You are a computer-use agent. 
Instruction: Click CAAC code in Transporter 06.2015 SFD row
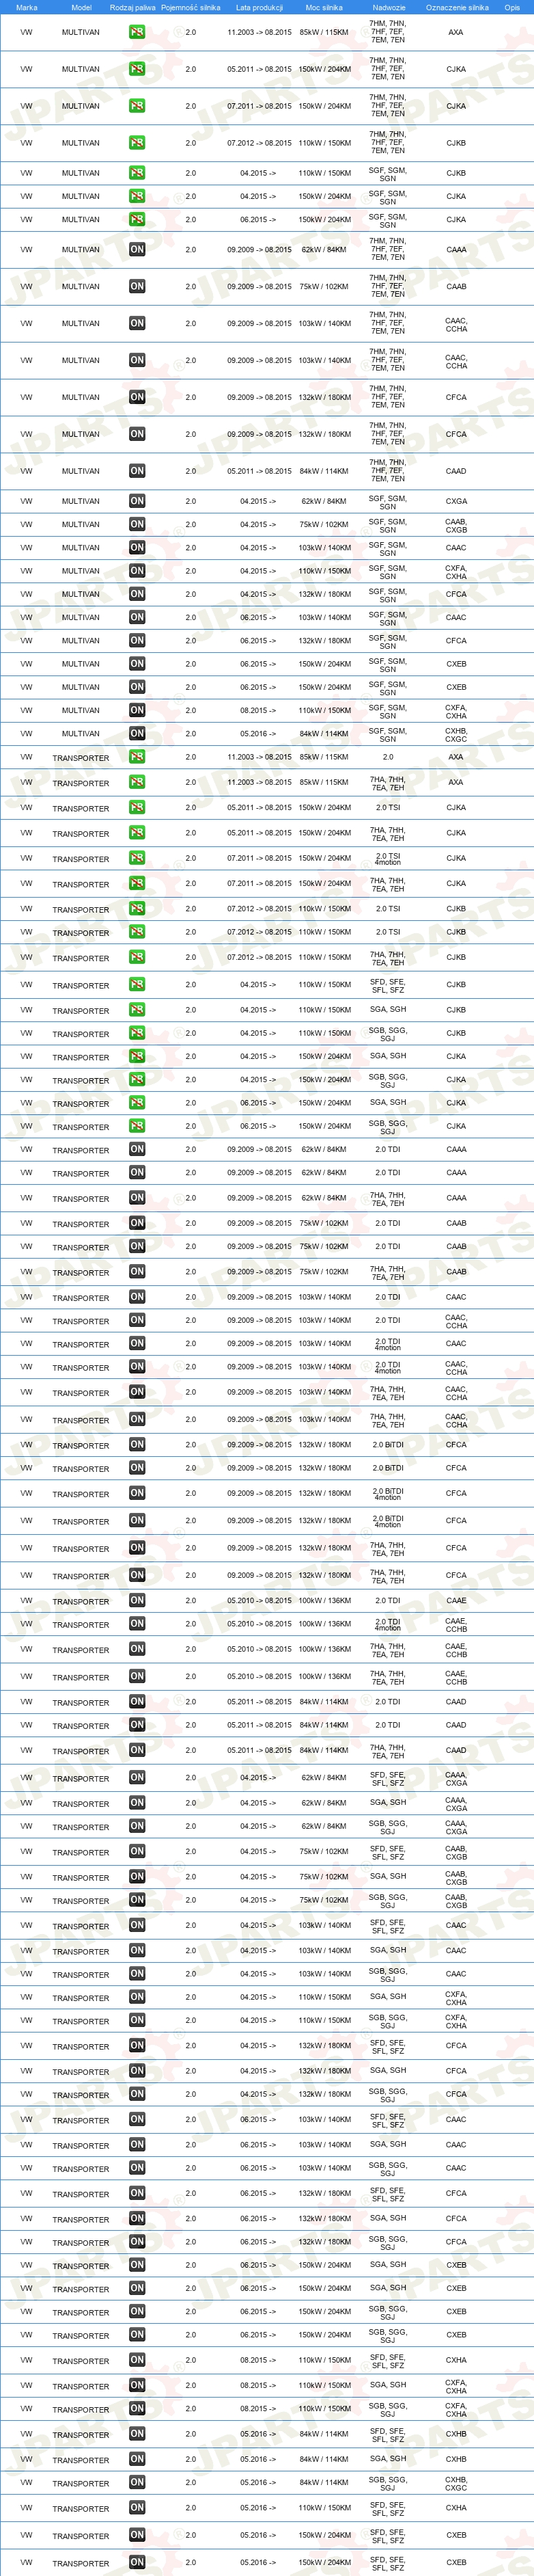pyautogui.click(x=456, y=2119)
